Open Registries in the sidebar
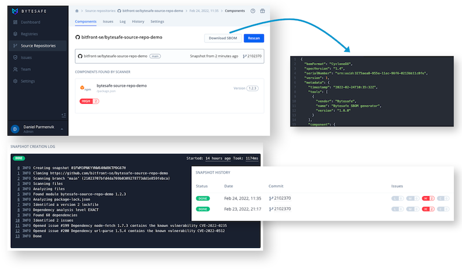The height and width of the screenshot is (269, 462). [x=29, y=34]
